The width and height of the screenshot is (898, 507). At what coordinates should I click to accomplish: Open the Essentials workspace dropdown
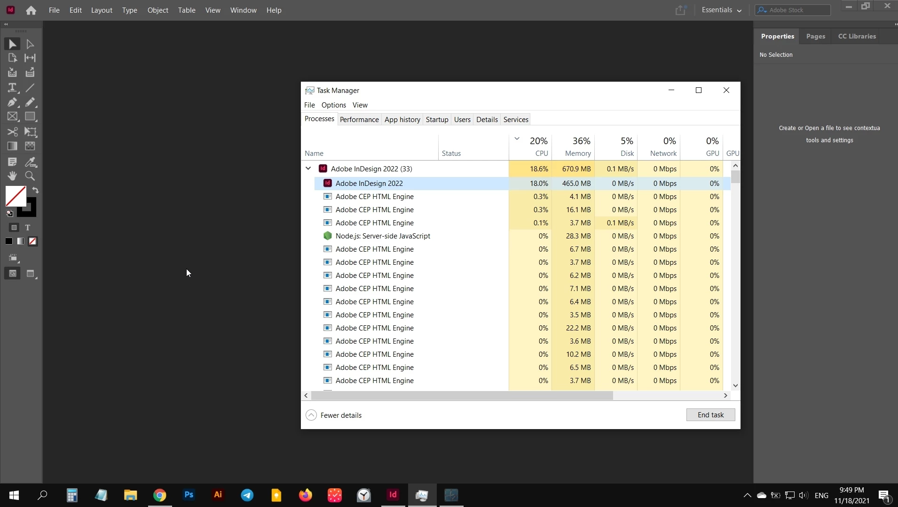[721, 10]
